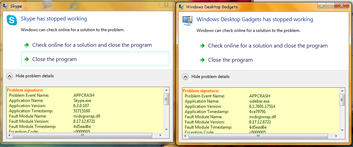Click nvdxgiwrap.dll fault module in Gadgets details
353x147 pixels.
coord(262,117)
